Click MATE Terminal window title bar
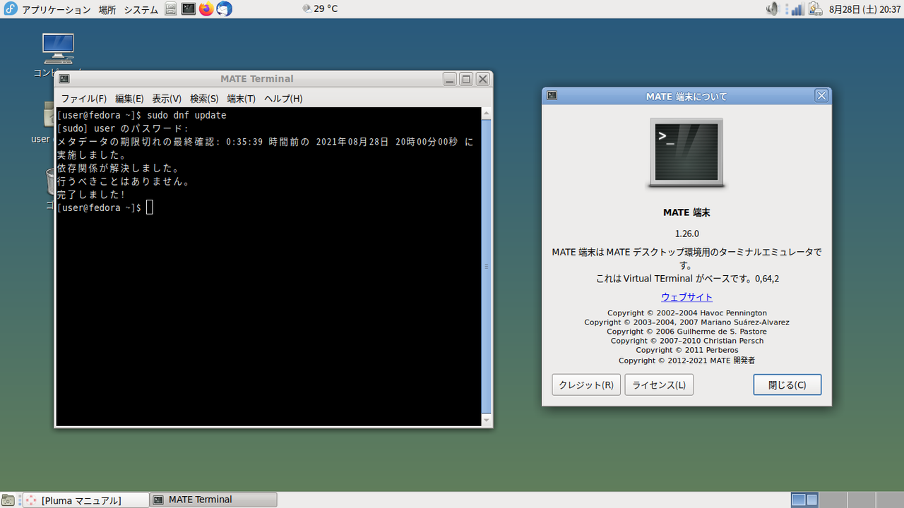904x508 pixels. [256, 79]
